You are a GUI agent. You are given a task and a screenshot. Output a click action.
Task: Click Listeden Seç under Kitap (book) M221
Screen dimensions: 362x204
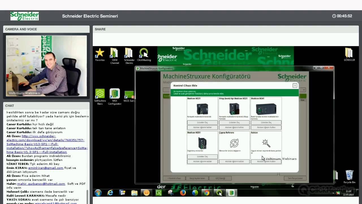click(x=234, y=122)
